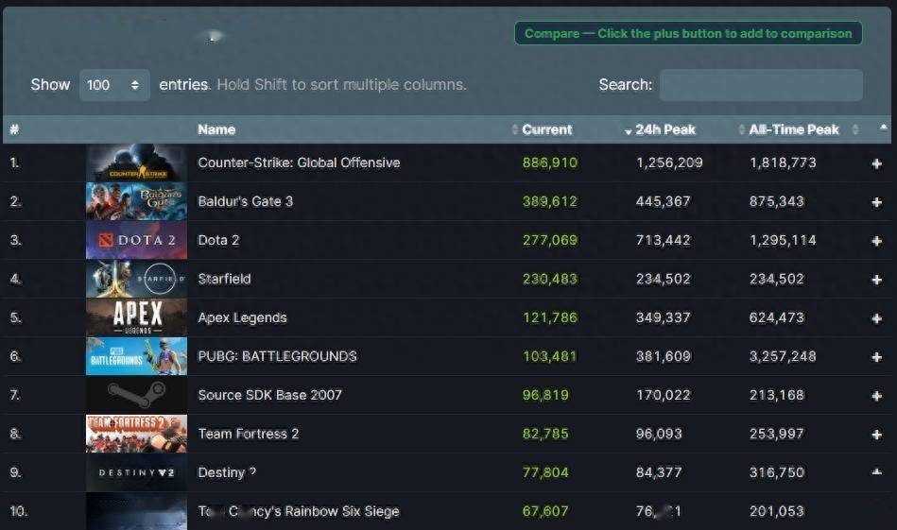
Task: Sort by the # rank column header
Action: pyautogui.click(x=14, y=129)
